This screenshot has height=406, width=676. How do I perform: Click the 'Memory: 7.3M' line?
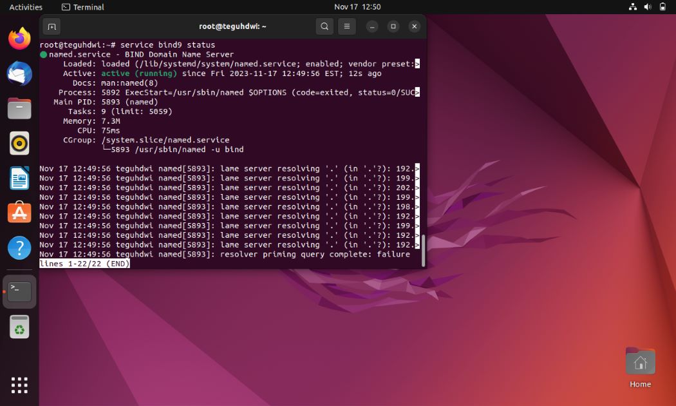[x=91, y=121]
